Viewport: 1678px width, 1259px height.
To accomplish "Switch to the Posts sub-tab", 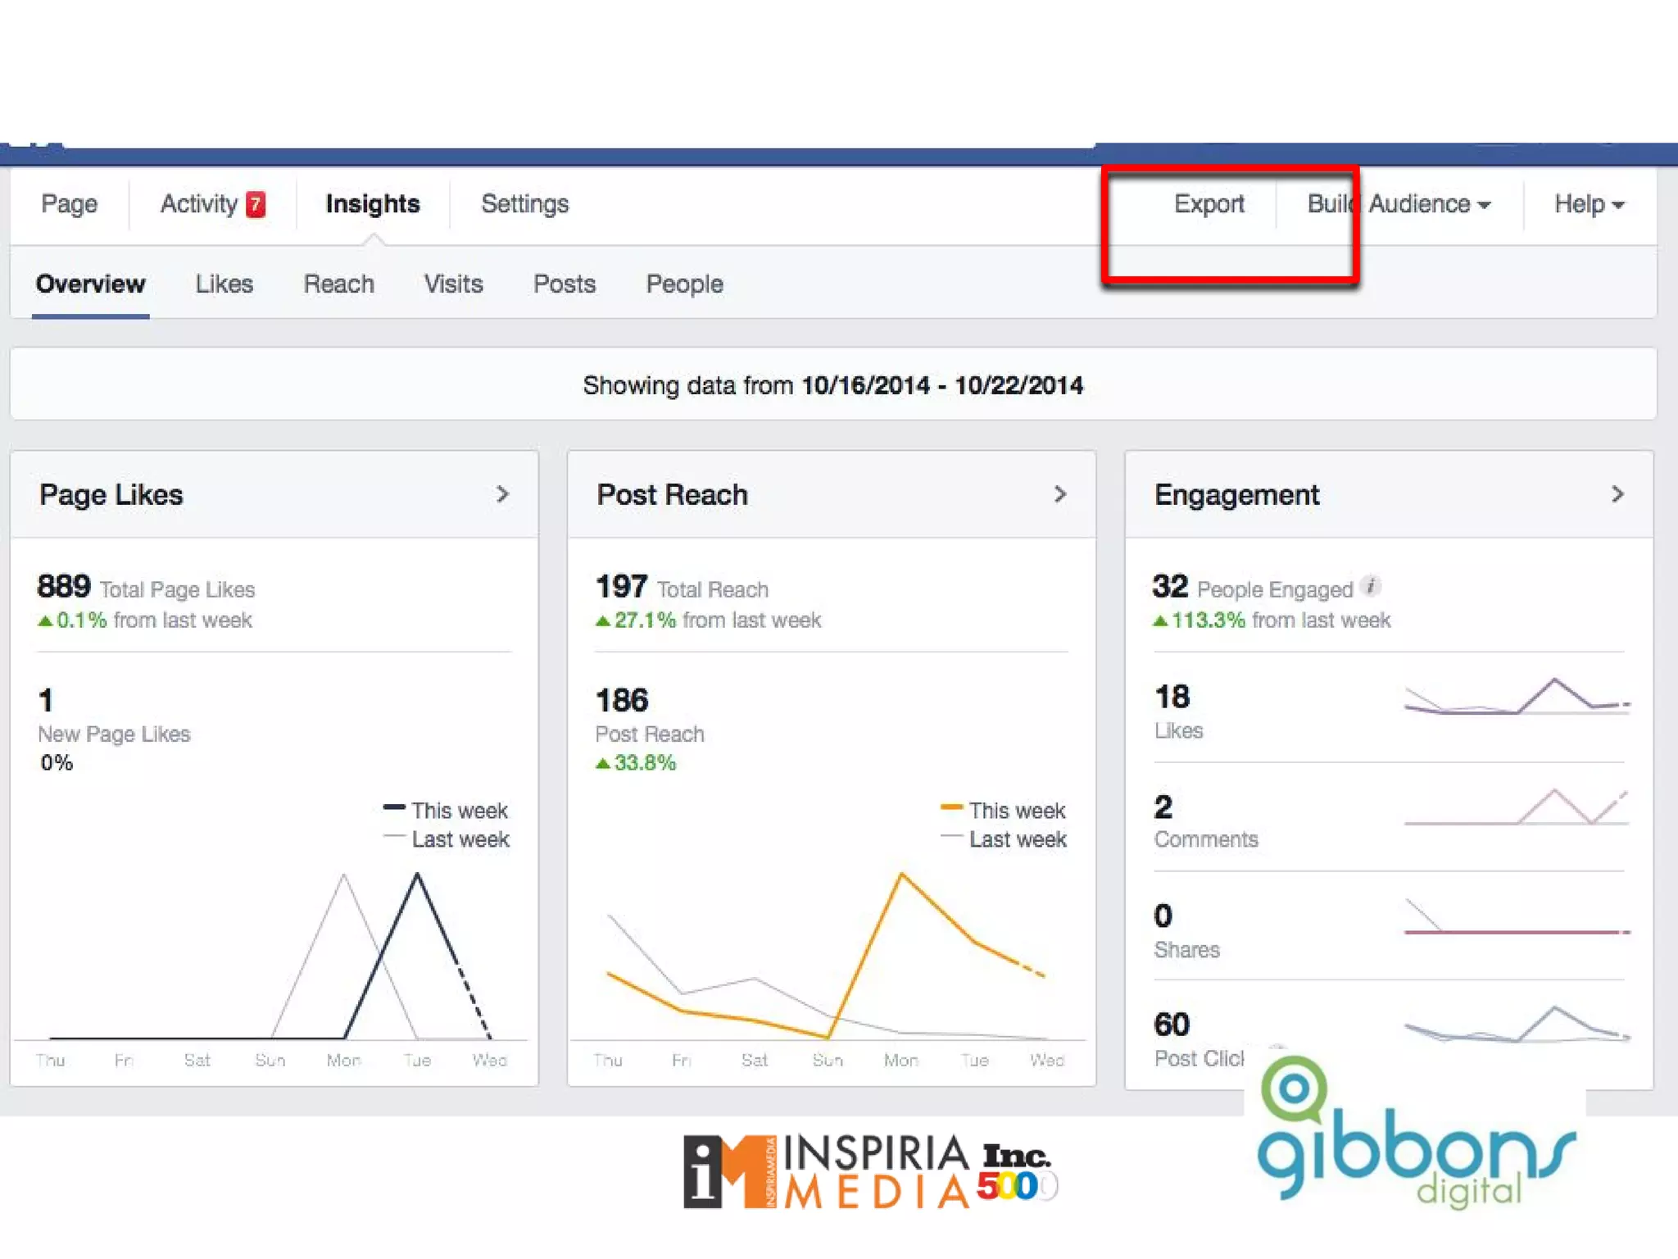I will click(564, 284).
